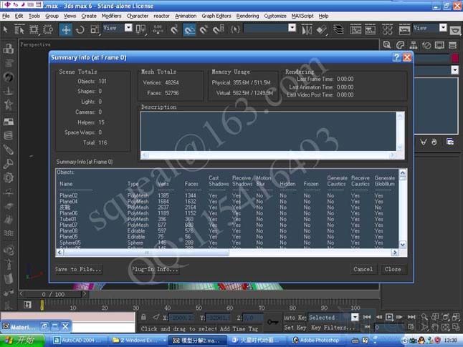463x347 pixels.
Task: Open the Layer Manager
Action: pos(338,29)
